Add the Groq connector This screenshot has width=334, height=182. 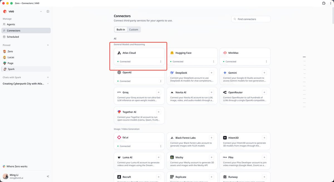tap(159, 92)
